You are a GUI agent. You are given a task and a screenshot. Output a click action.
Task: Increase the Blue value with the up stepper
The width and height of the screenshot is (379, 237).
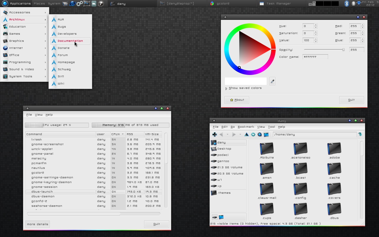(362, 39)
